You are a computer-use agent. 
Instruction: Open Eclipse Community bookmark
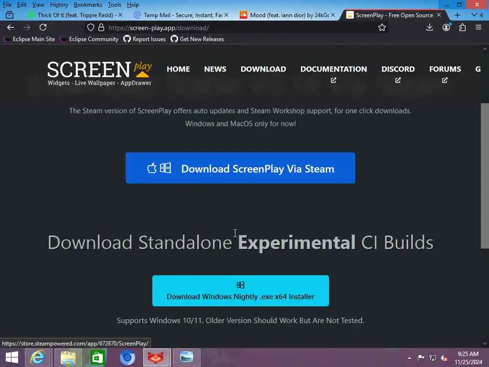coord(89,39)
